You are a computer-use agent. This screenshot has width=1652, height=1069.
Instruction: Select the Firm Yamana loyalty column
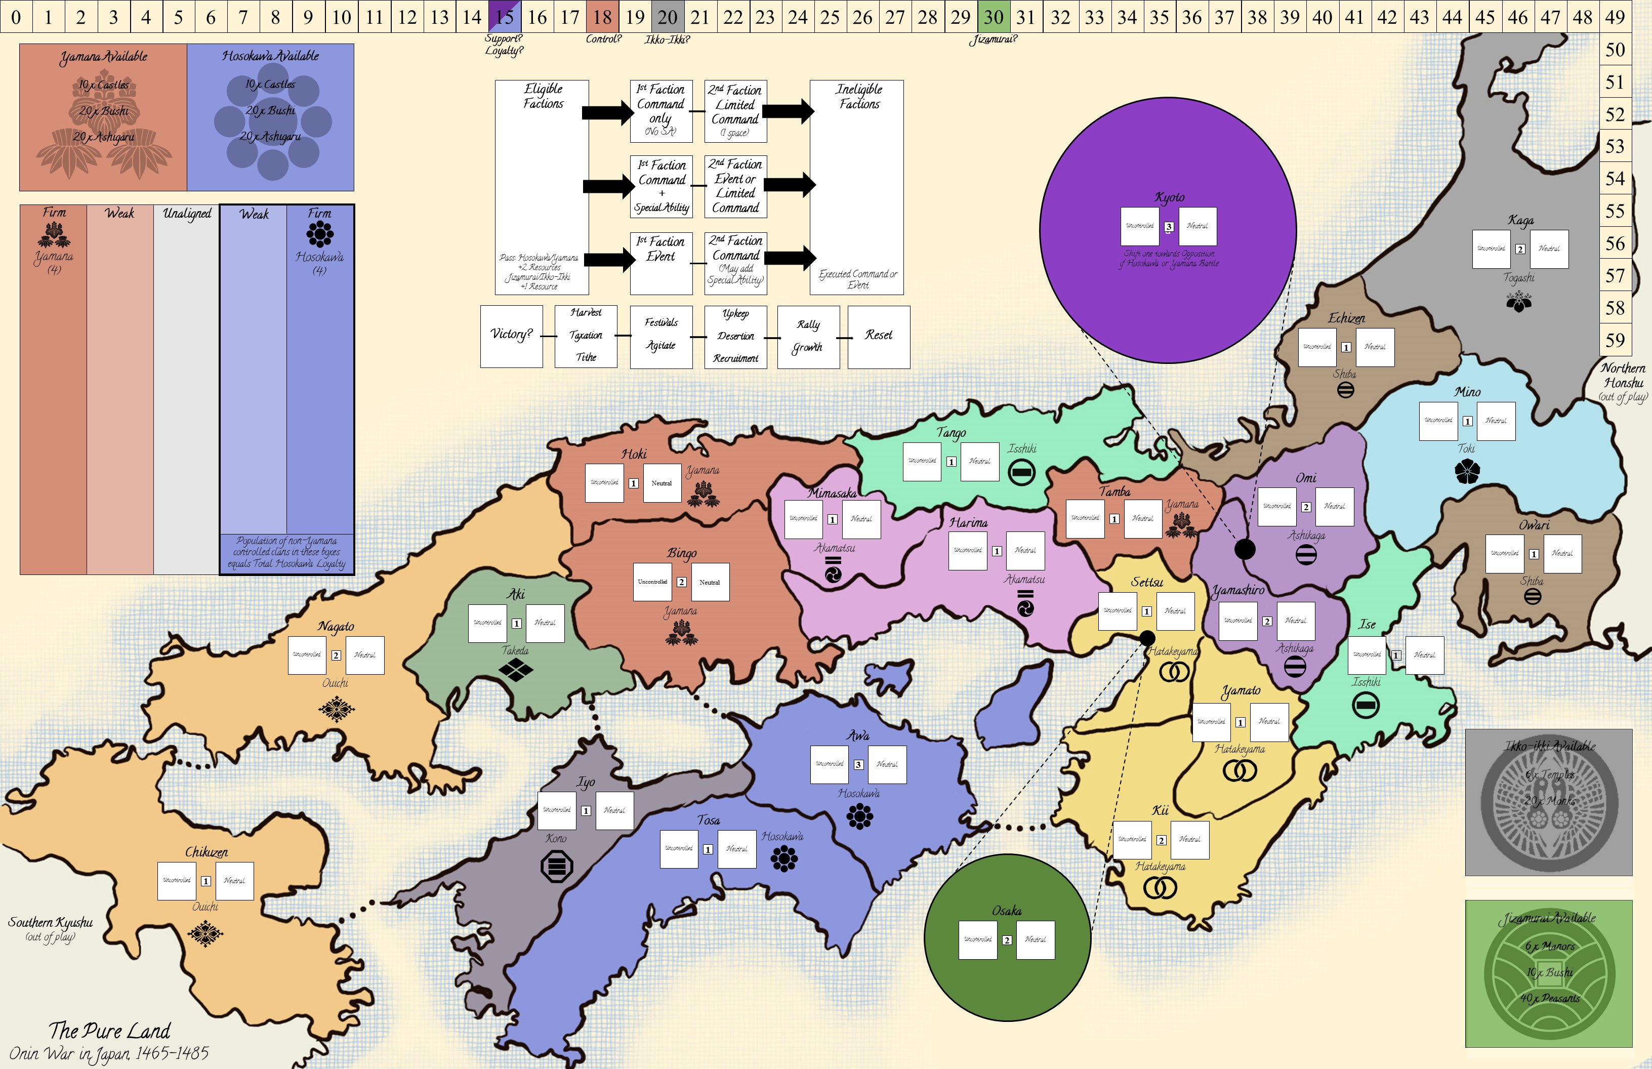54,382
